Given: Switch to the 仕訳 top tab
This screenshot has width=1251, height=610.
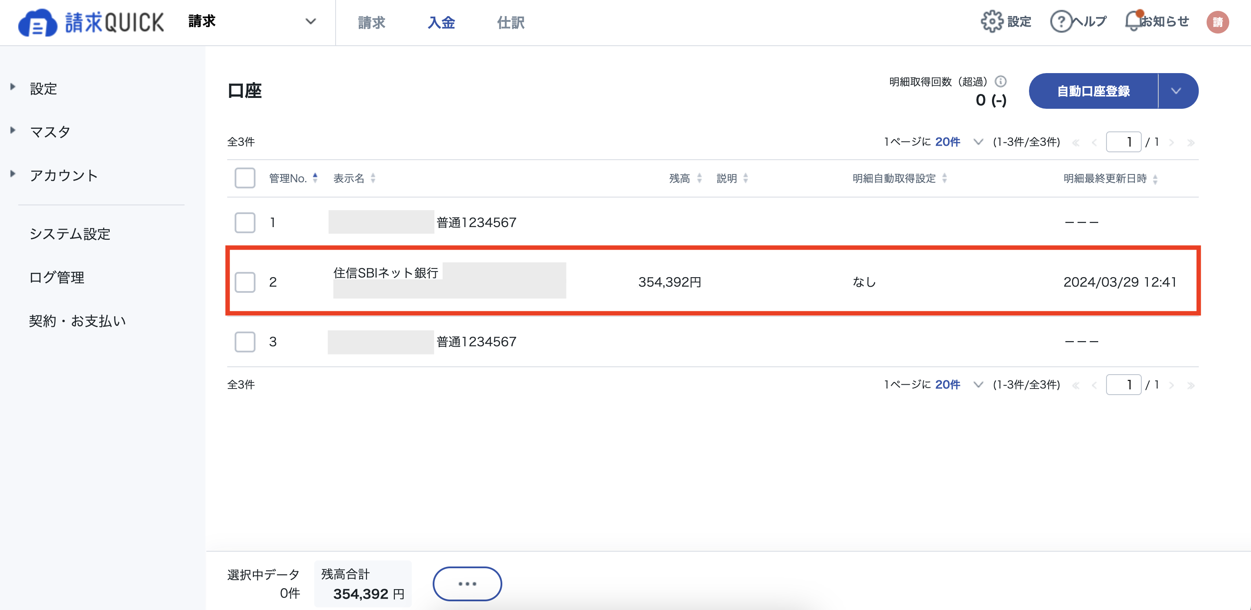Looking at the screenshot, I should pyautogui.click(x=511, y=22).
